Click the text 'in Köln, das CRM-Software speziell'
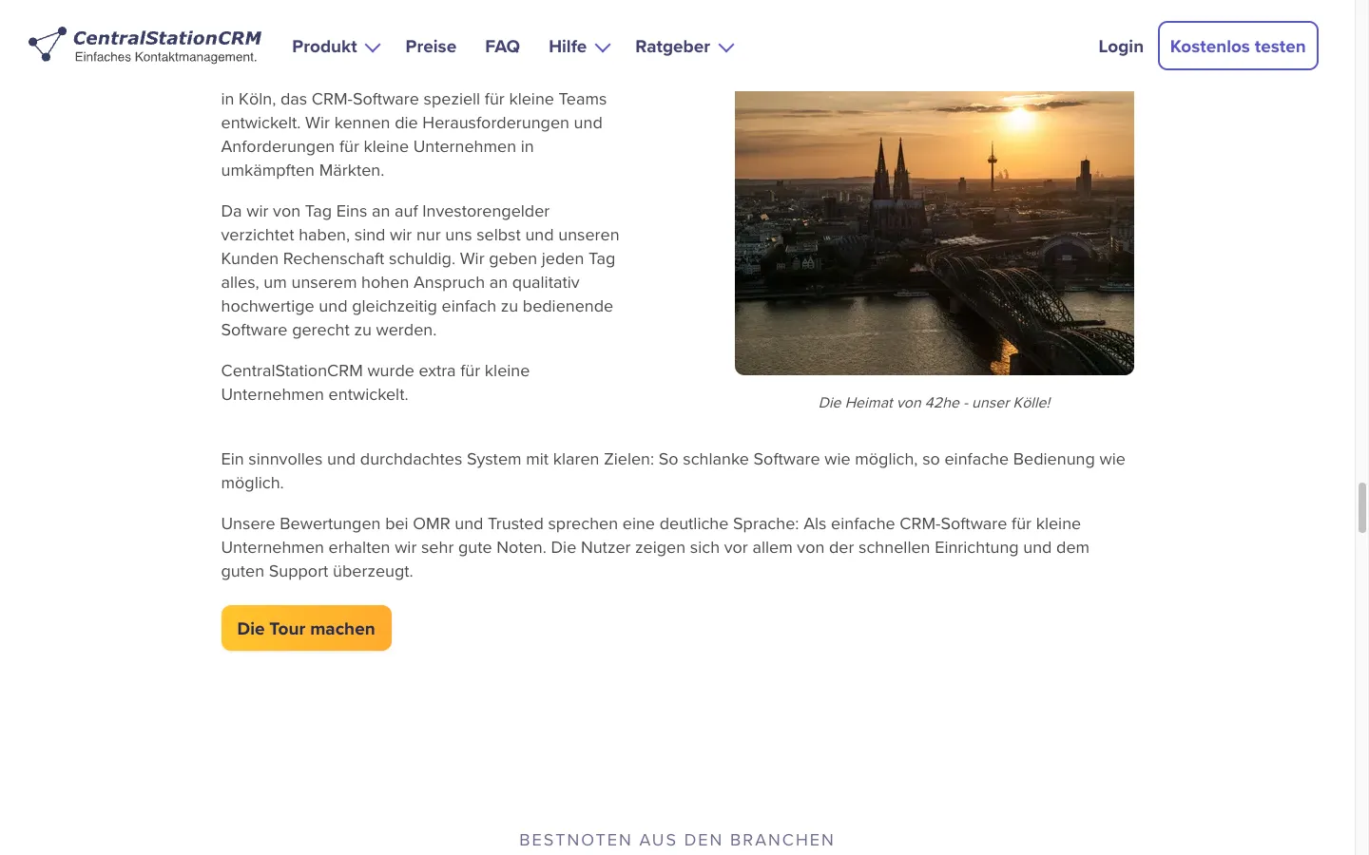This screenshot has height=855, width=1369. coord(414,99)
